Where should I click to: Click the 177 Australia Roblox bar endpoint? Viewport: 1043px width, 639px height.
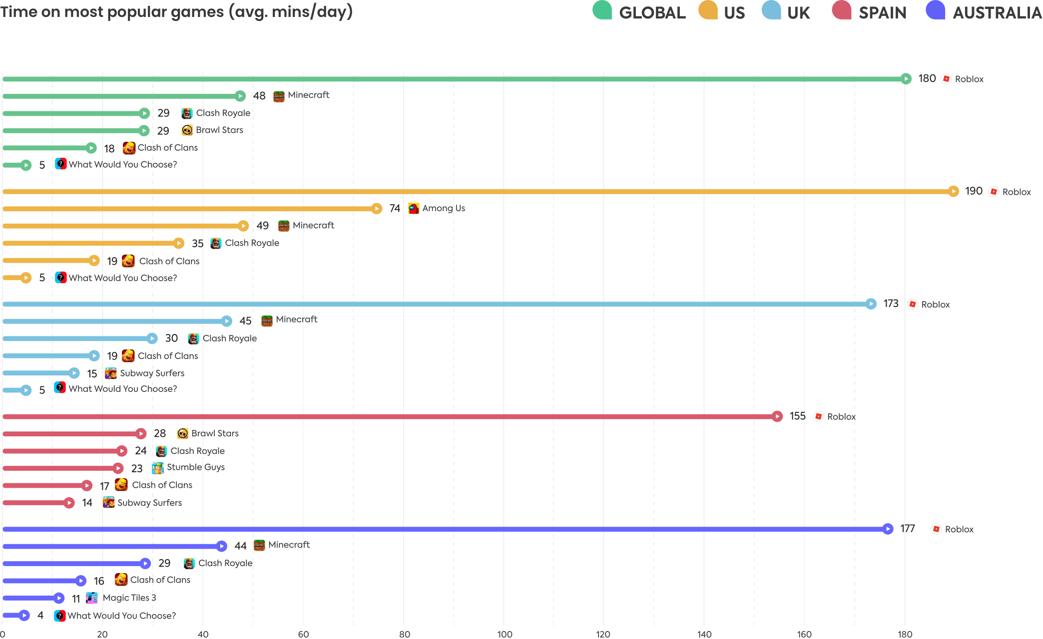click(x=888, y=529)
